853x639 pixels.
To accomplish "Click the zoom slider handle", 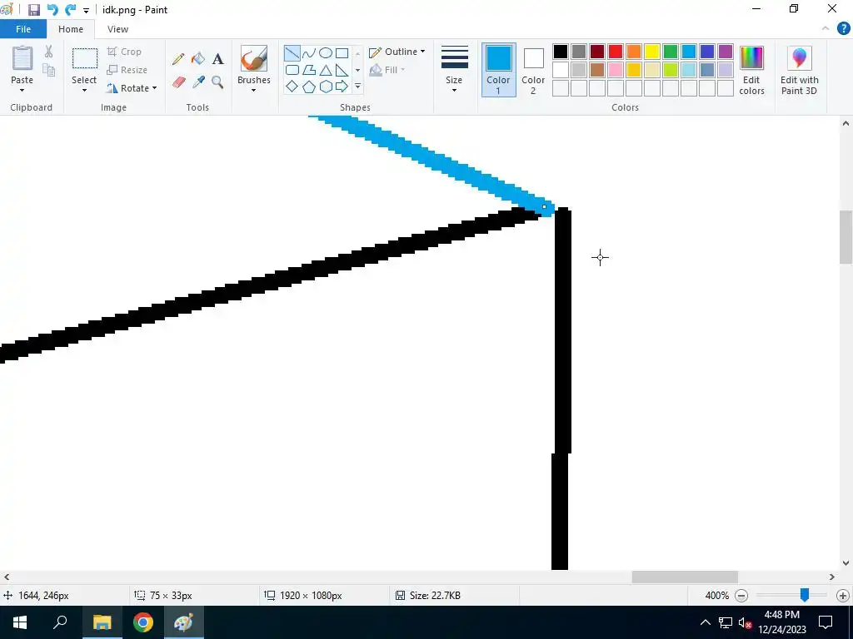I will [804, 595].
